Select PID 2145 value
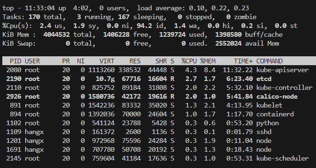 click(x=14, y=158)
